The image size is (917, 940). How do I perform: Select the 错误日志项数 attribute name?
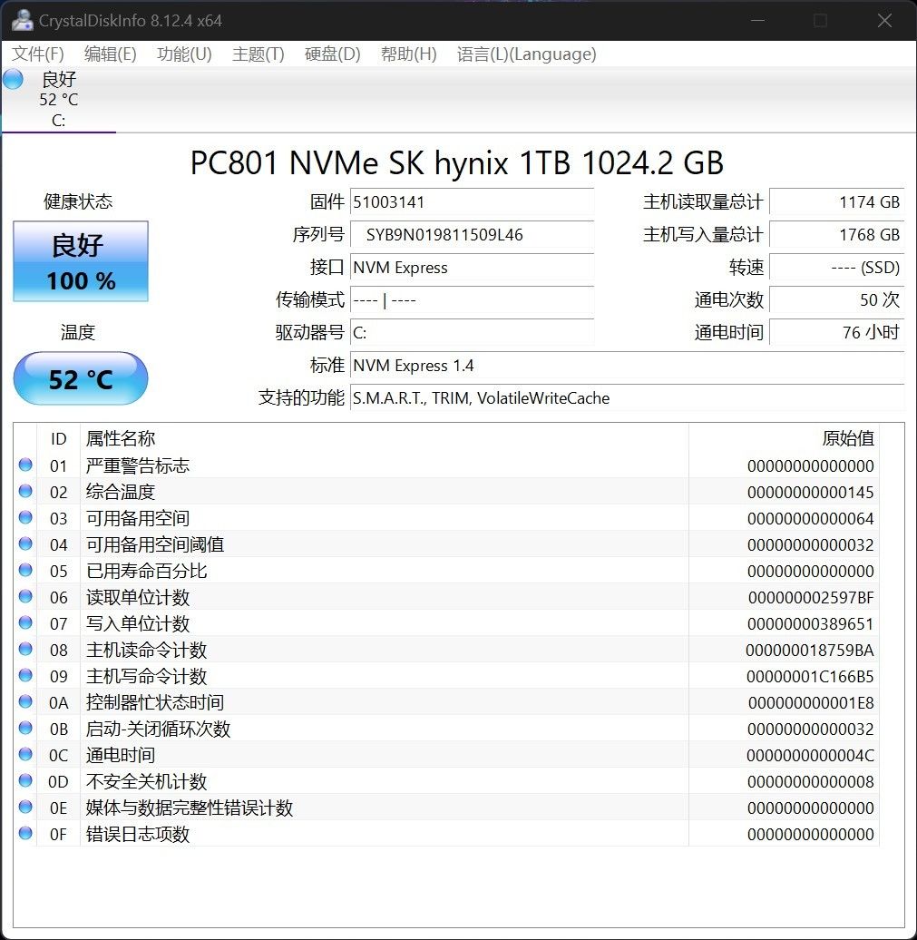(x=138, y=835)
